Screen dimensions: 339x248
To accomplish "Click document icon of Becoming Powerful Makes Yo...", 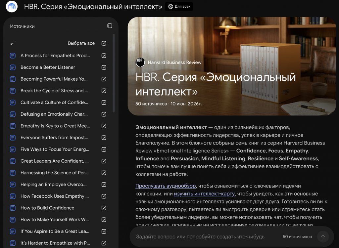I will (x=13, y=79).
